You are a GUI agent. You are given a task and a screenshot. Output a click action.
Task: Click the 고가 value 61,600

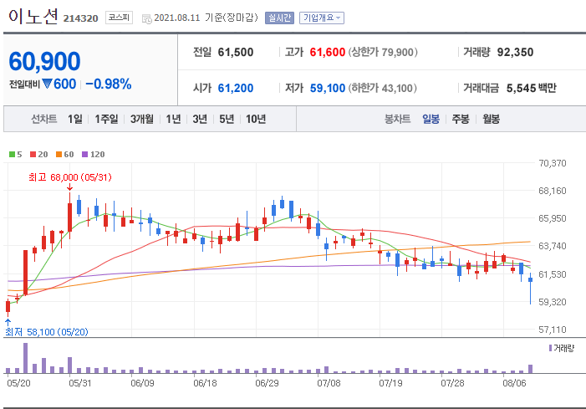tap(328, 53)
